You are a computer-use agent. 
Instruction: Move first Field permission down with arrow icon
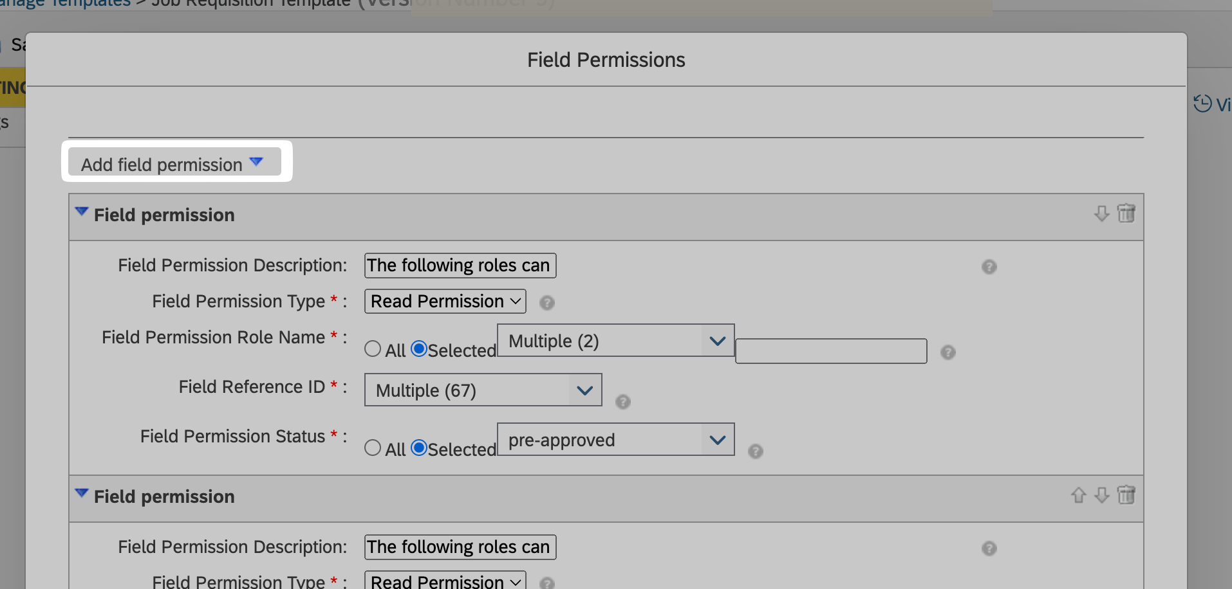pos(1101,213)
